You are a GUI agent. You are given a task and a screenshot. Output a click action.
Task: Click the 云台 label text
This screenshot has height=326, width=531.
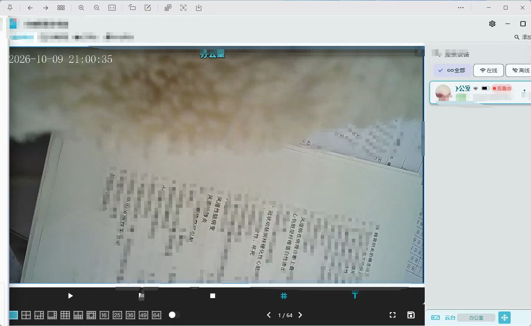pos(450,318)
